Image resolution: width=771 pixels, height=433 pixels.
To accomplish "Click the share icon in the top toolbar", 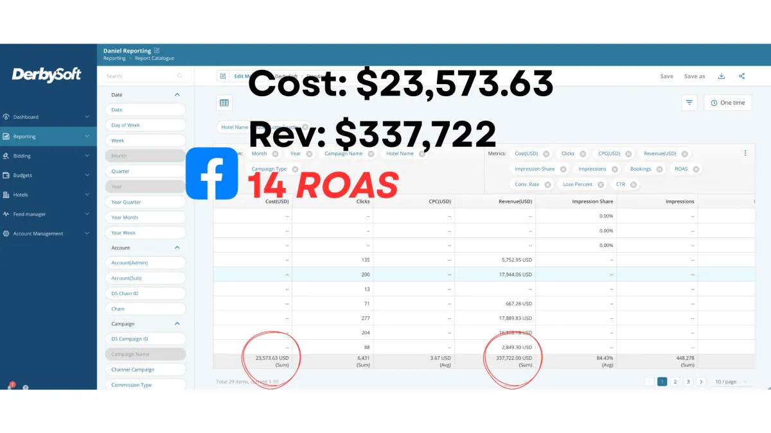I will (741, 76).
